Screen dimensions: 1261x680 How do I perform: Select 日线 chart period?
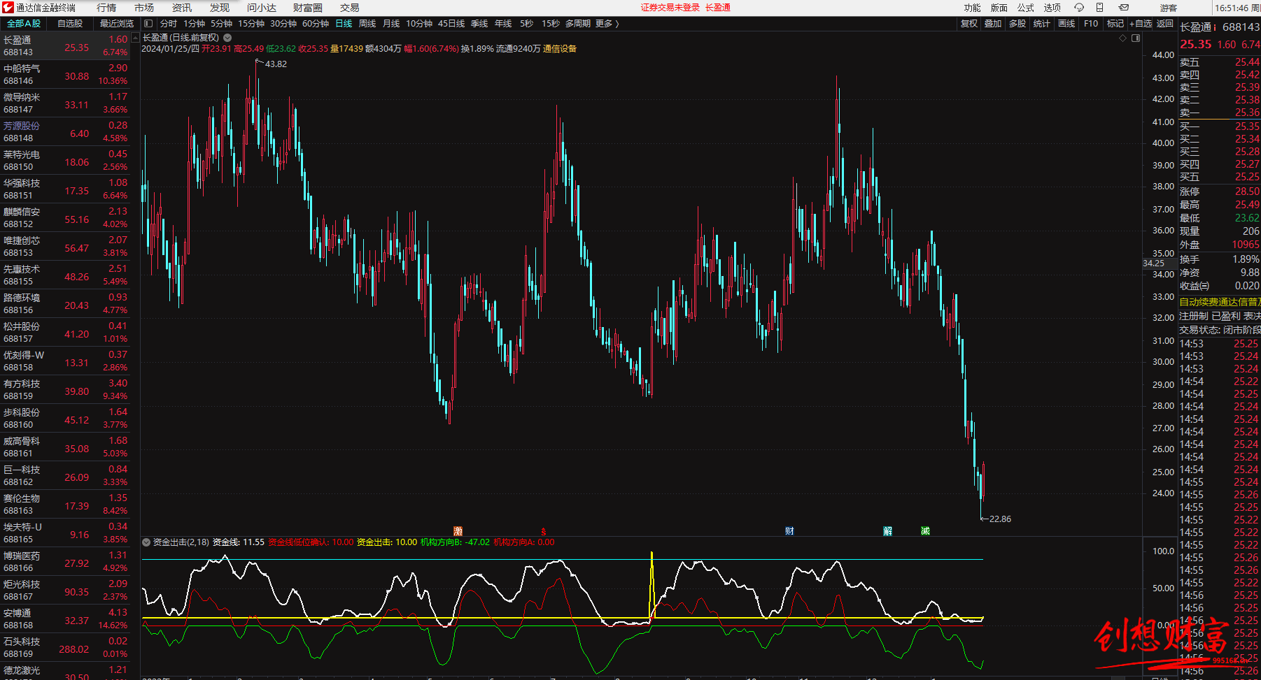click(x=344, y=24)
